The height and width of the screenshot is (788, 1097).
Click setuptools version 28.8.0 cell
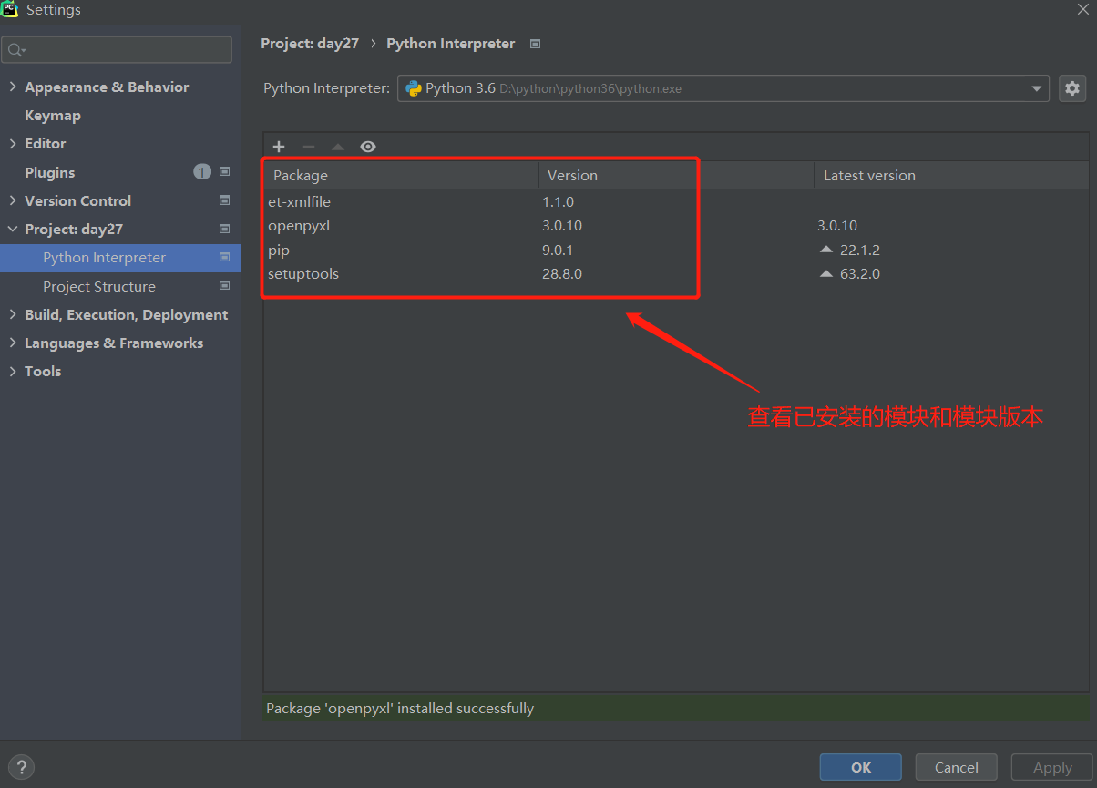(562, 273)
